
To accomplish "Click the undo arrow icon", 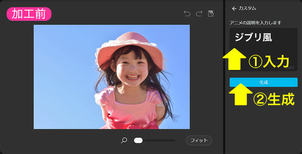I will [187, 13].
